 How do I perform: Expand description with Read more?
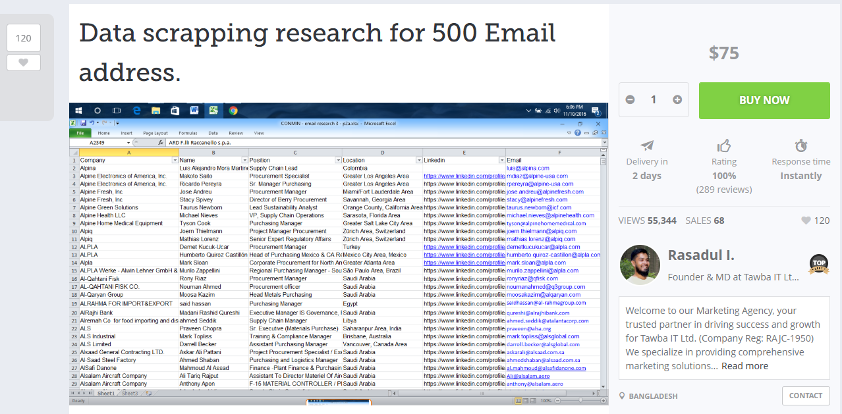[744, 366]
